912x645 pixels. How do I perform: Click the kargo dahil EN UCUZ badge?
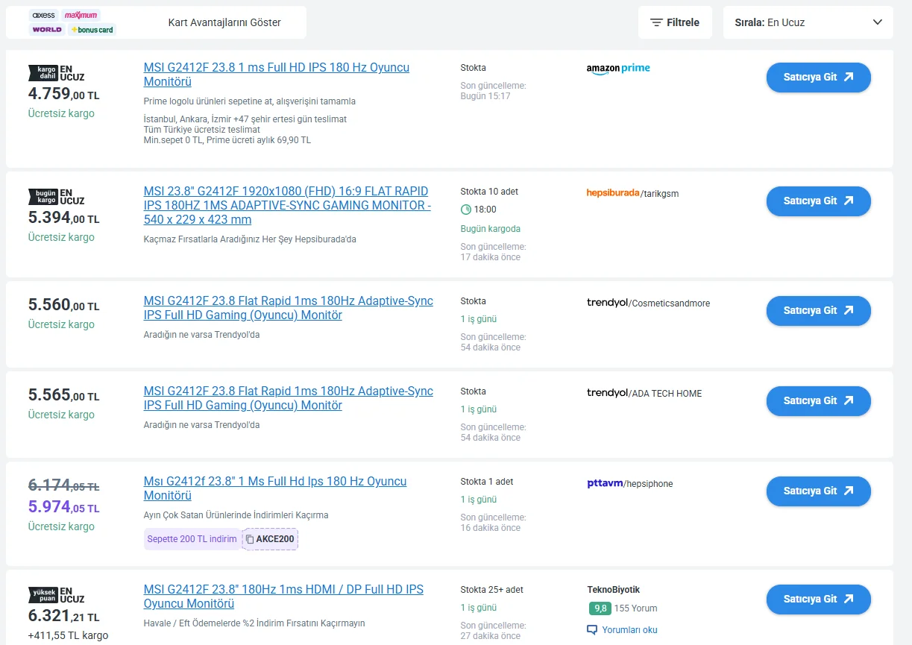57,72
